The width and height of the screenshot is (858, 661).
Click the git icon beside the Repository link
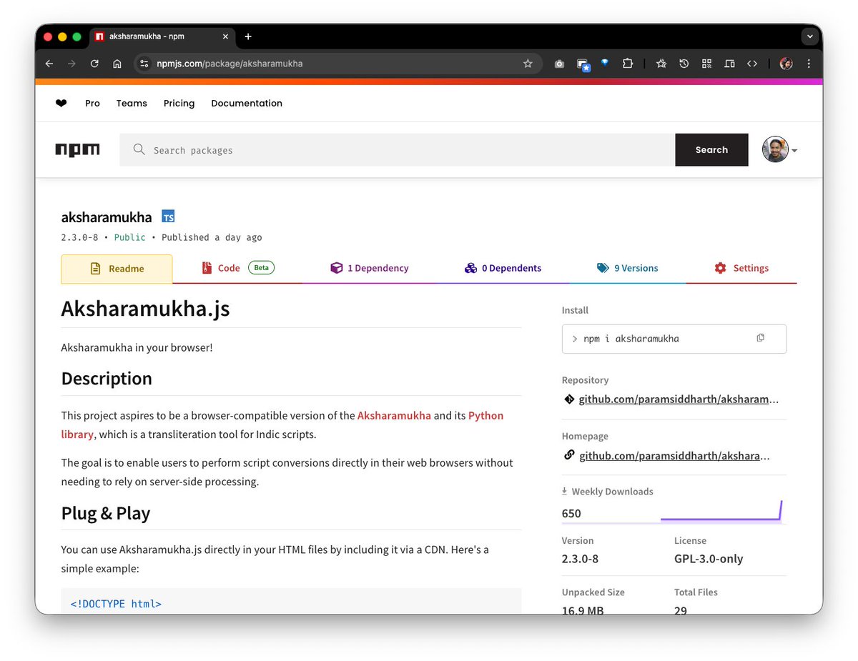(x=569, y=399)
